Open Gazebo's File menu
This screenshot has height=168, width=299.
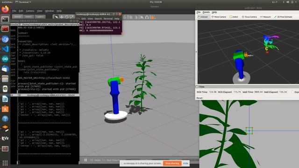pyautogui.click(x=14, y=11)
